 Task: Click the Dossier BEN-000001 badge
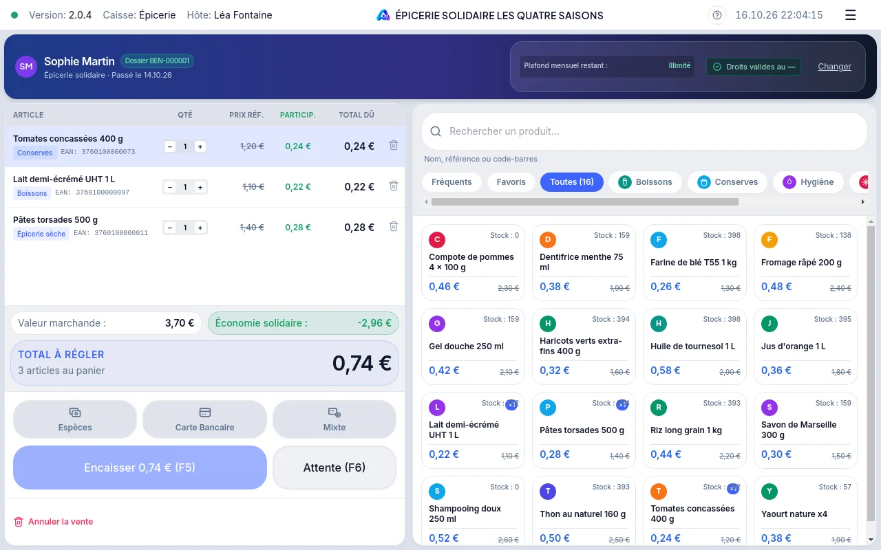click(157, 61)
